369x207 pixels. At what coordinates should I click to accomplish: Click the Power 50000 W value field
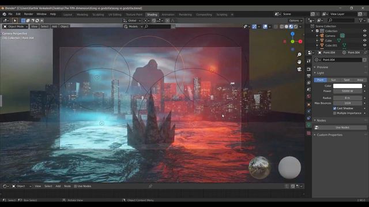(x=348, y=91)
